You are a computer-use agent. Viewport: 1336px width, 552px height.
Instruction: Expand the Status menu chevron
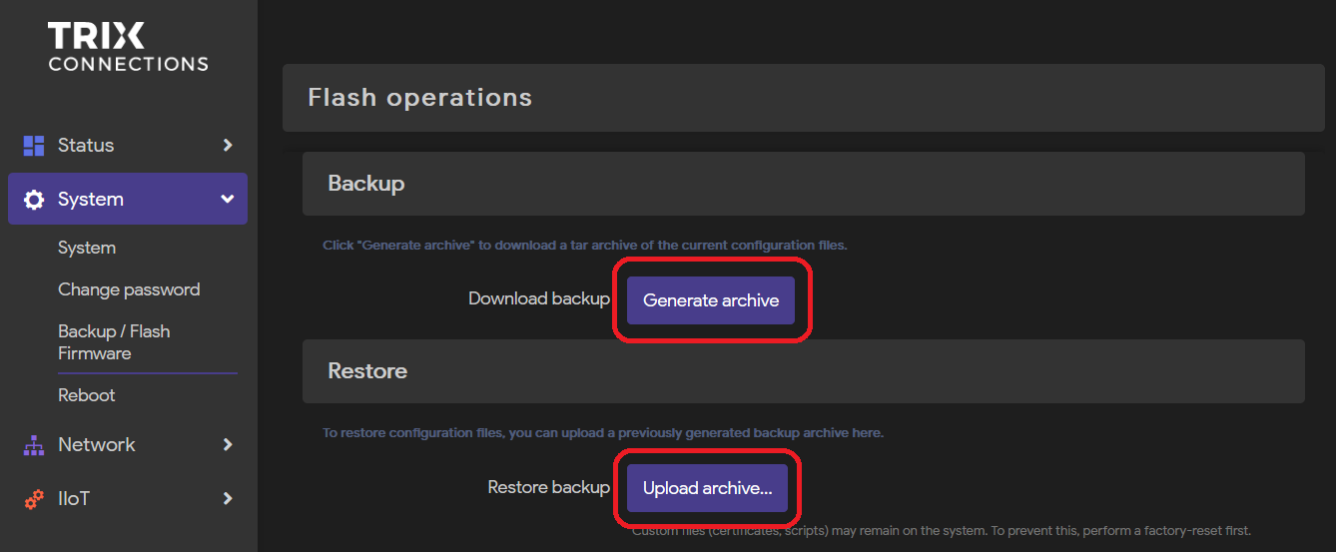[x=228, y=146]
